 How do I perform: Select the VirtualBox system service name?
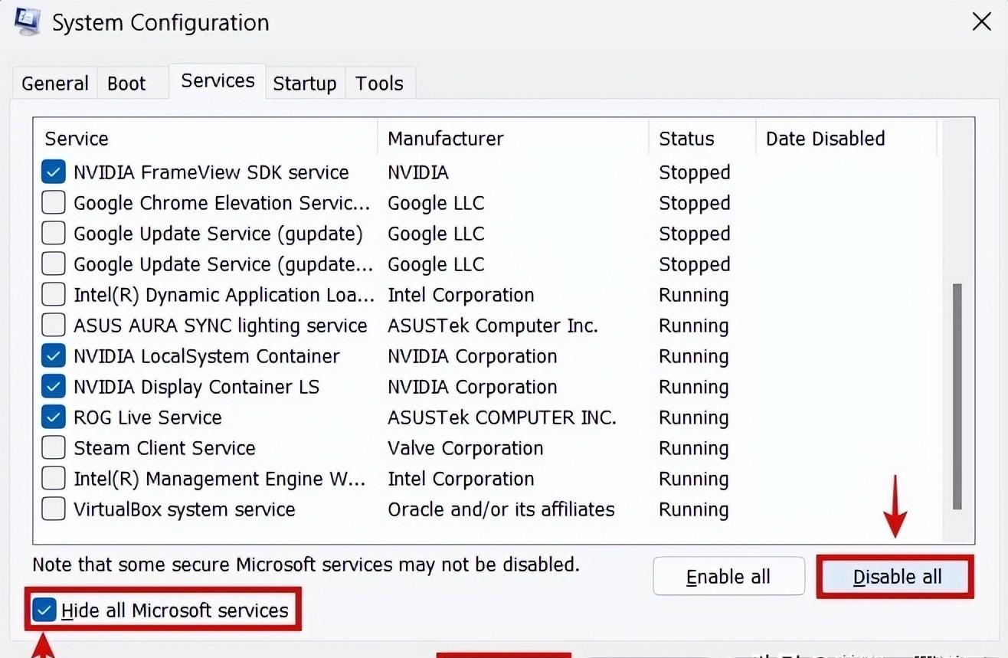point(185,509)
